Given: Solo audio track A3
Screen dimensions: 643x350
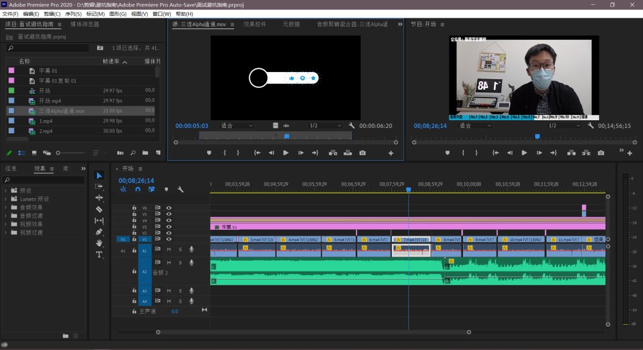Looking at the screenshot, I should point(180,290).
